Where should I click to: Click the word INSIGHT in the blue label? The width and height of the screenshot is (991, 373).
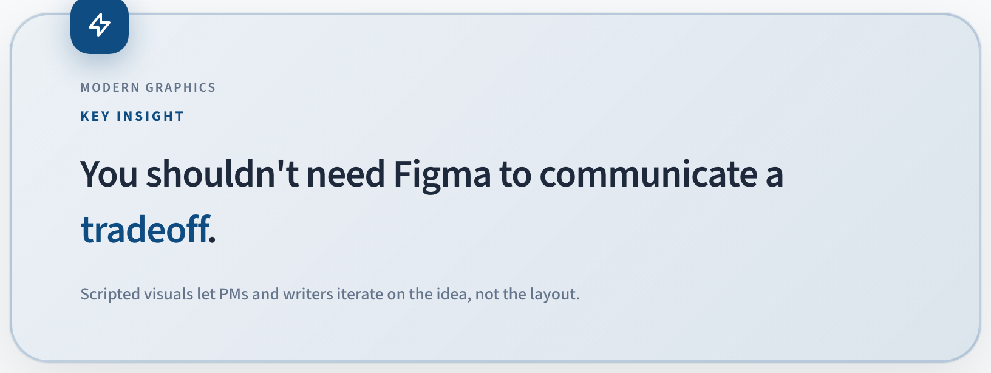tap(150, 117)
